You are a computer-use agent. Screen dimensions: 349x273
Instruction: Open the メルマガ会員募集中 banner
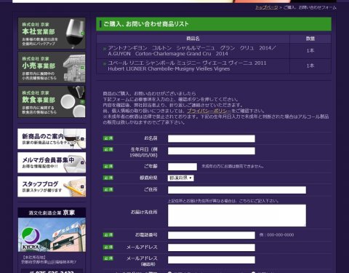pos(52,162)
